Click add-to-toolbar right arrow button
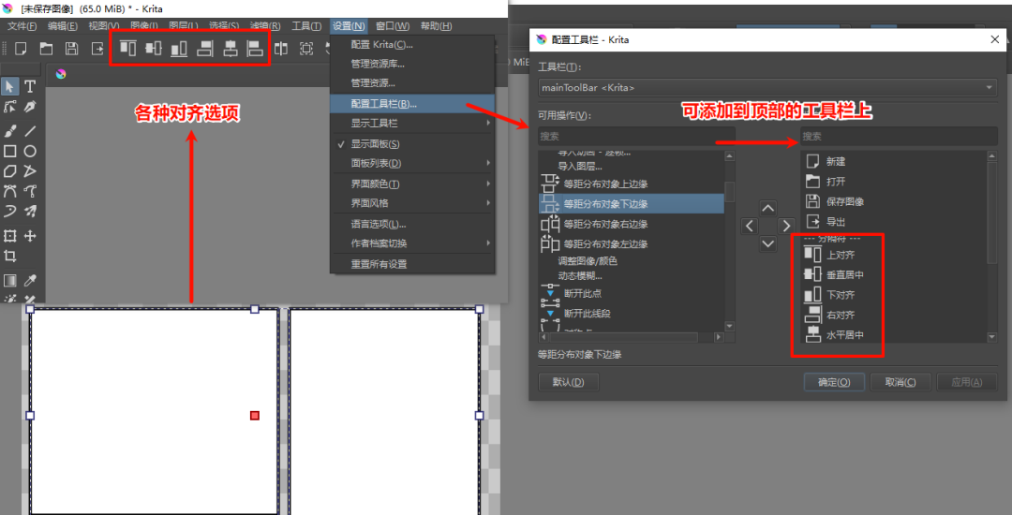Image resolution: width=1012 pixels, height=515 pixels. tap(785, 226)
